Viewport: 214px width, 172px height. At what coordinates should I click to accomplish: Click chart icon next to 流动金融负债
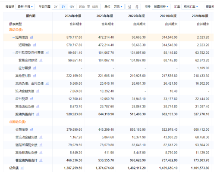pos(38,91)
